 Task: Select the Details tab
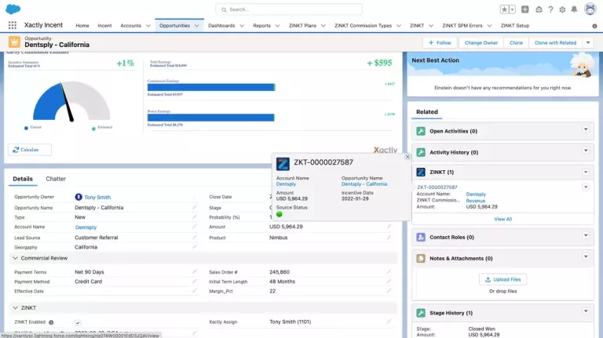(23, 179)
